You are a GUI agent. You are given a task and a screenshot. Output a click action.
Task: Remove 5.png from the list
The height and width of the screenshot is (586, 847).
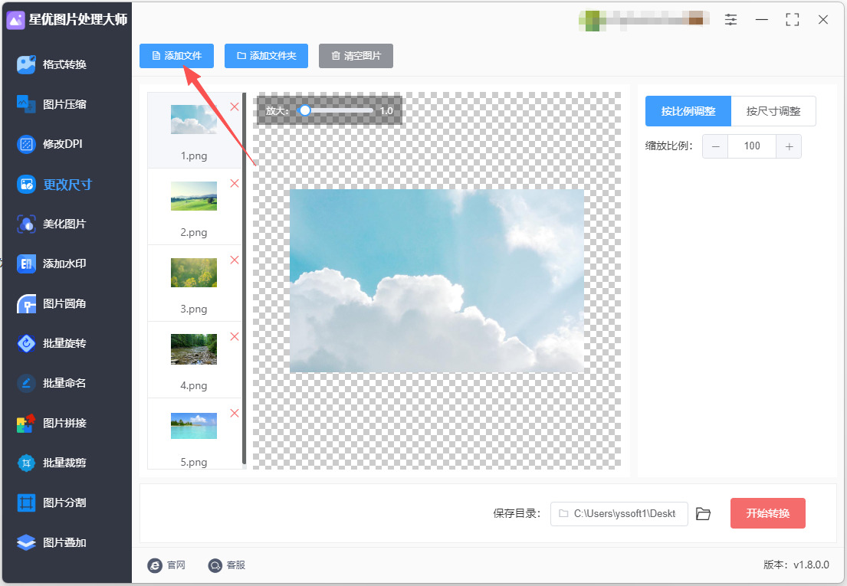tap(235, 414)
